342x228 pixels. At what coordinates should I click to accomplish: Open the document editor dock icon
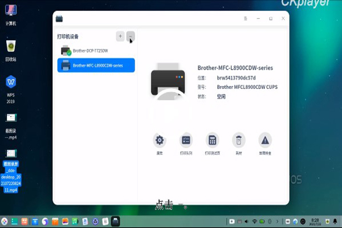pos(85,222)
